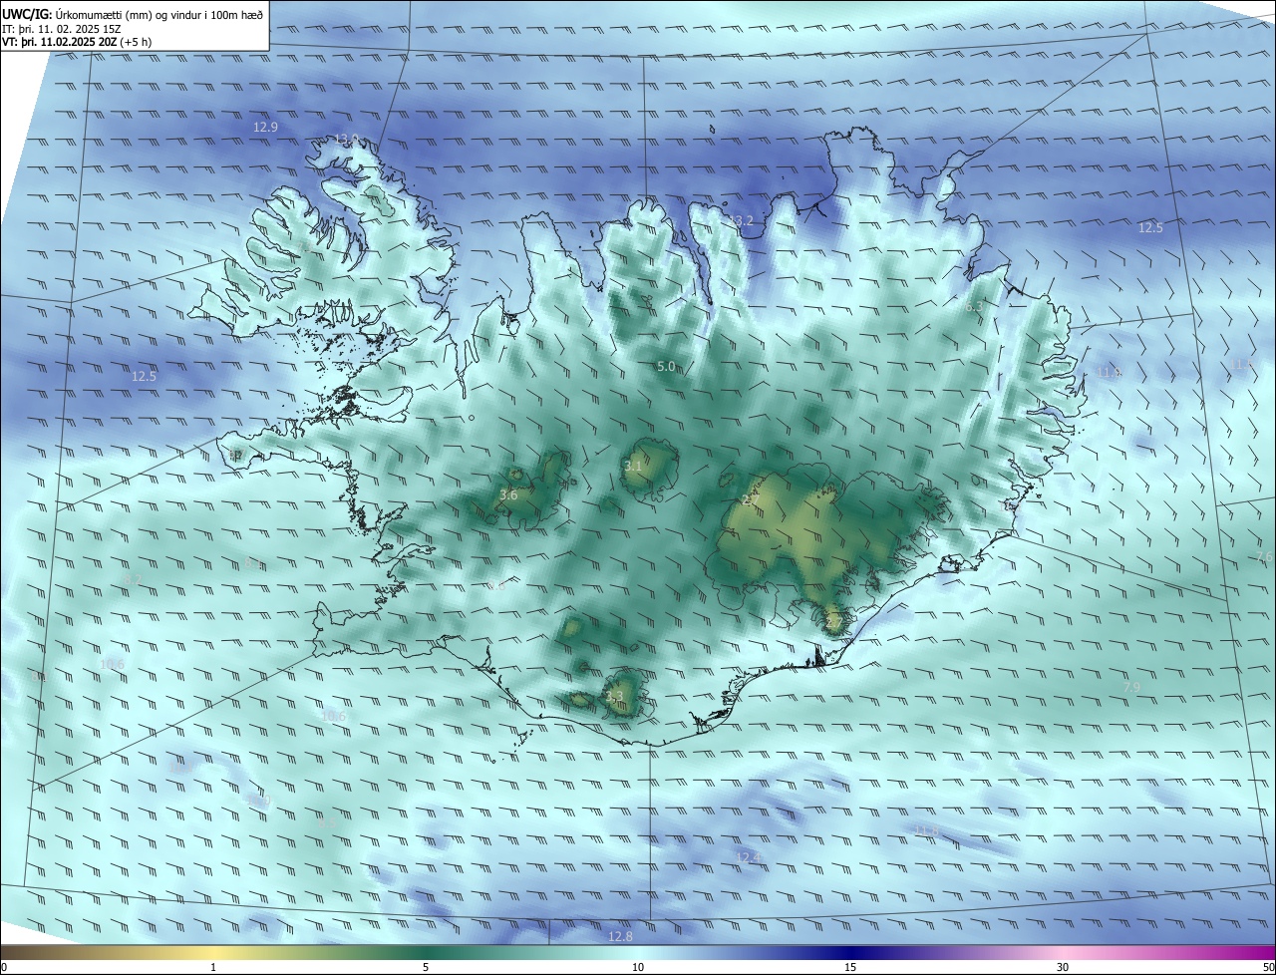Image resolution: width=1276 pixels, height=975 pixels.
Task: Click the 7.9 value off the southeast coast
Action: point(1131,688)
